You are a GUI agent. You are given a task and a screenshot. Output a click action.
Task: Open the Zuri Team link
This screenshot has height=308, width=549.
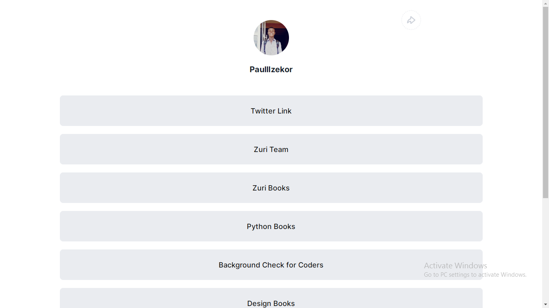click(x=271, y=149)
